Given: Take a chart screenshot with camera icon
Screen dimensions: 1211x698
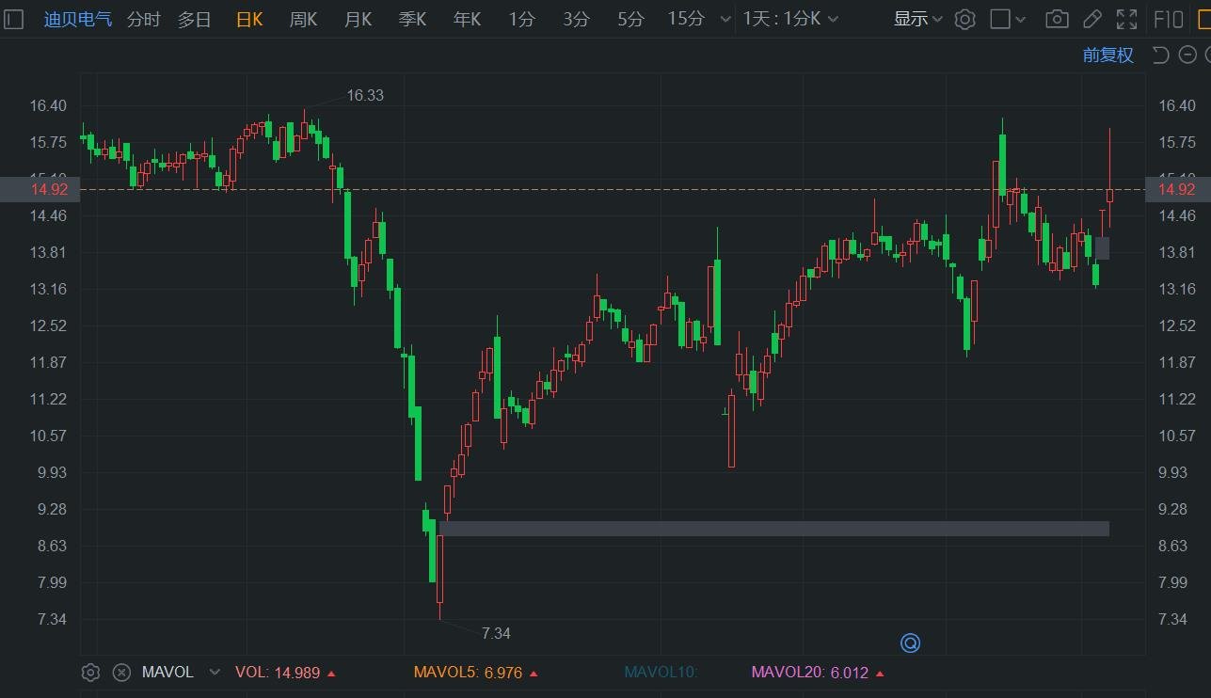Looking at the screenshot, I should pos(1057,19).
